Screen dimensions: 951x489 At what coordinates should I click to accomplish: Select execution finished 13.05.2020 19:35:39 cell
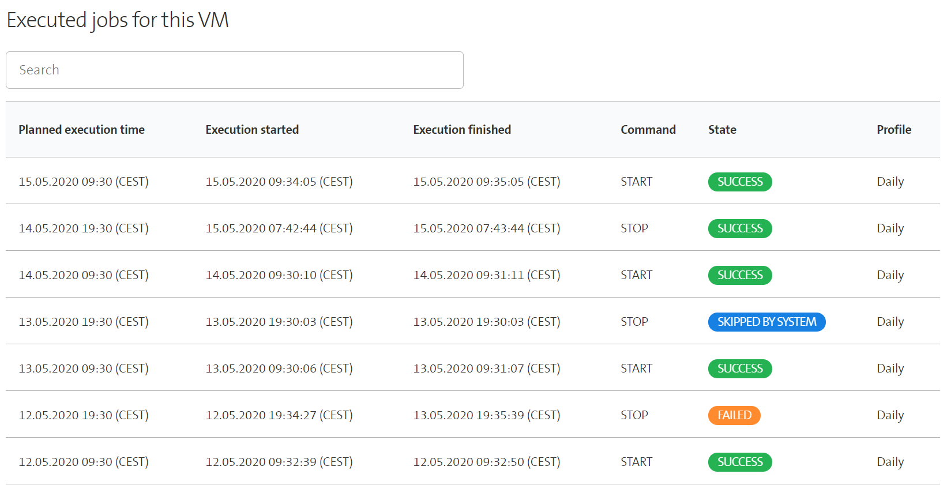pyautogui.click(x=486, y=415)
